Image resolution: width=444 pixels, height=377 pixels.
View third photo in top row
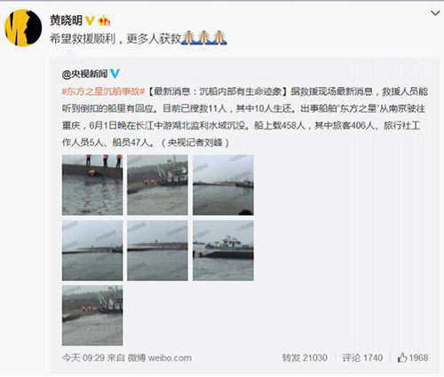tap(223, 185)
